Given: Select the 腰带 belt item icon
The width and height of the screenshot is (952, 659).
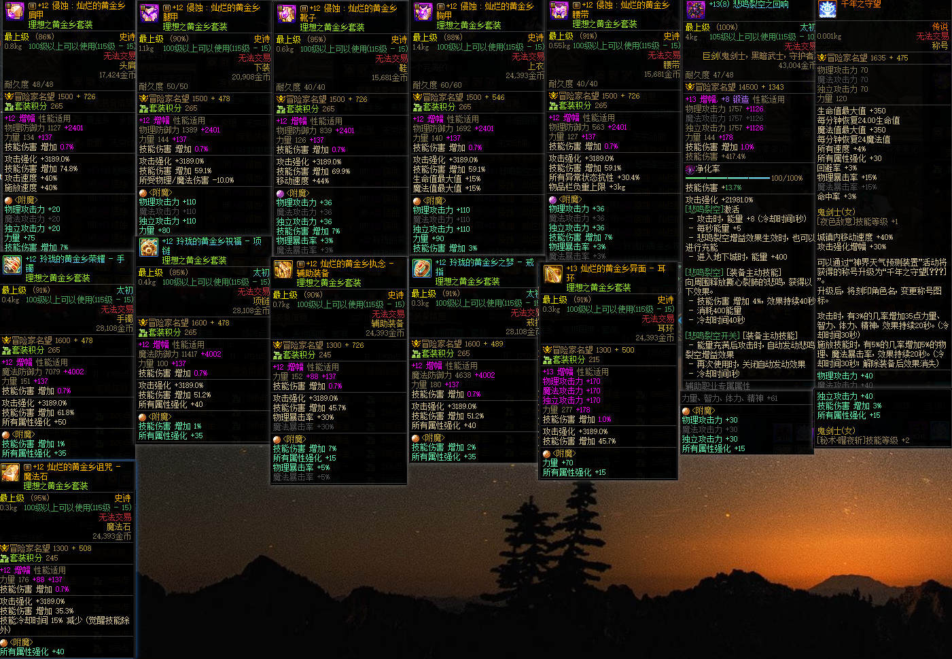Looking at the screenshot, I should 559,12.
